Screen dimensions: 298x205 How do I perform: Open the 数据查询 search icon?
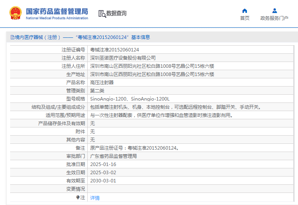[x=102, y=14]
